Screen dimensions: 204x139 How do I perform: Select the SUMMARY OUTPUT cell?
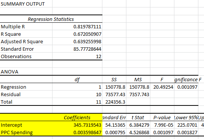click(x=26, y=4)
